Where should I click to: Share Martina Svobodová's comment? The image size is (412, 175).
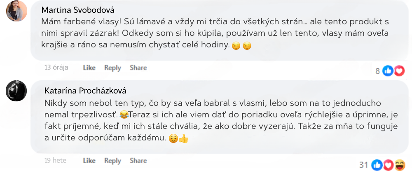(138, 68)
